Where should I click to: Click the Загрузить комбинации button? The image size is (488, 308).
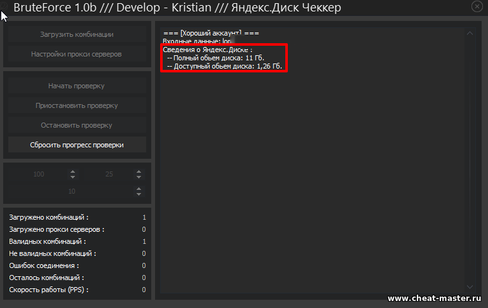tap(77, 34)
